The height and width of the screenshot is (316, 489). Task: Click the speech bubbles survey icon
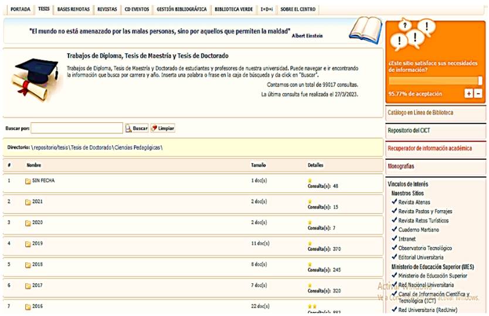point(412,36)
